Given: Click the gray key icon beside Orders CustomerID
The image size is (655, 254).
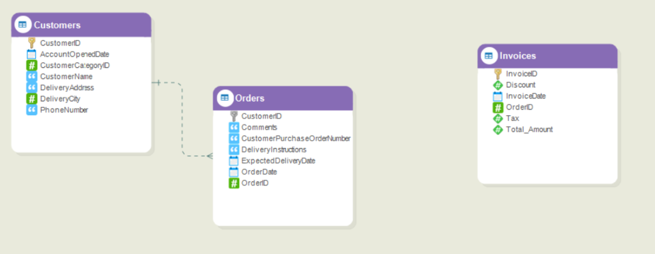Looking at the screenshot, I should [234, 116].
